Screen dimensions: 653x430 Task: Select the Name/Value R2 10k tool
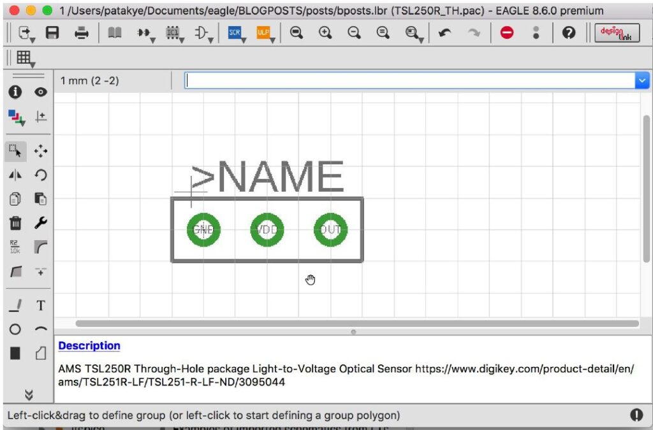(15, 247)
